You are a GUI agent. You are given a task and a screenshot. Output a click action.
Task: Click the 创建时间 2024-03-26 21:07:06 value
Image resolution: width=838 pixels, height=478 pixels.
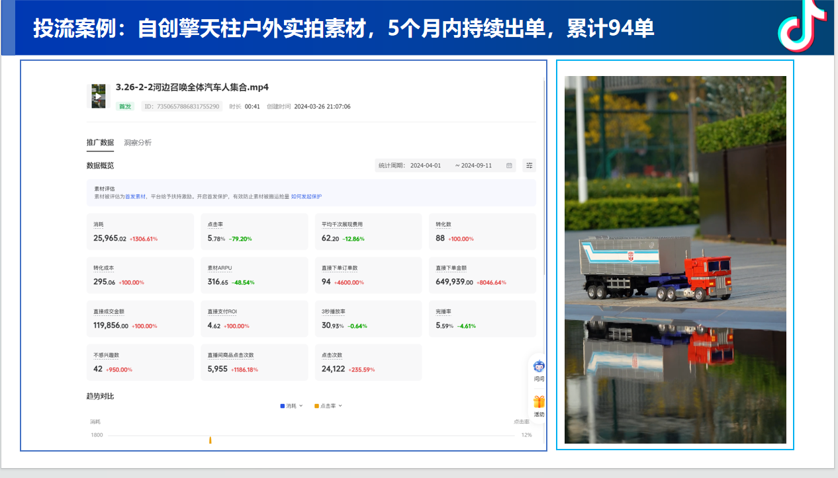(322, 106)
